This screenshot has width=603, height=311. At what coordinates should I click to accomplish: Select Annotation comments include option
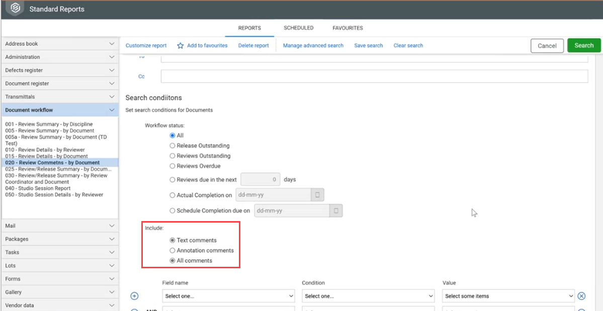click(173, 250)
